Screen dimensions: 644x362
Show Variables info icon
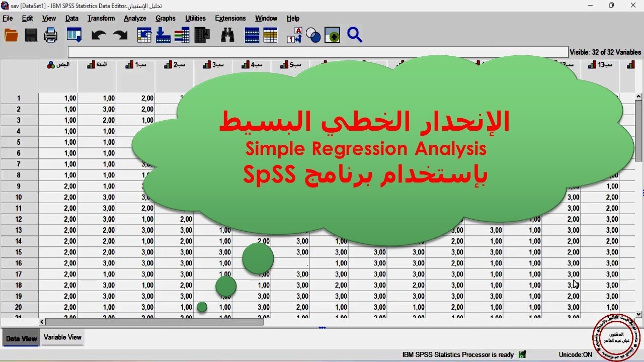click(x=182, y=35)
